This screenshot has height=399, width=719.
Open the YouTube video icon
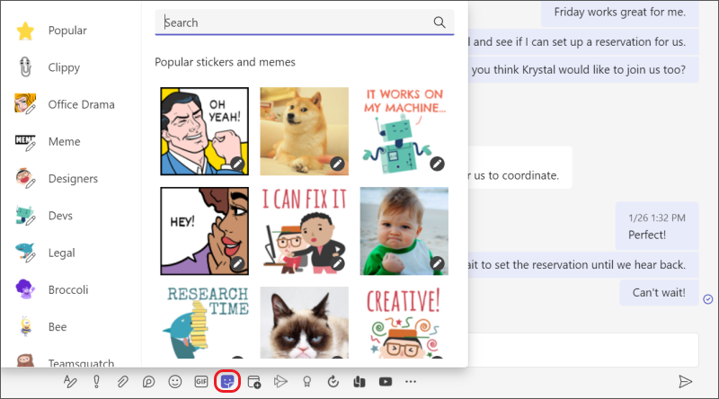pyautogui.click(x=386, y=382)
